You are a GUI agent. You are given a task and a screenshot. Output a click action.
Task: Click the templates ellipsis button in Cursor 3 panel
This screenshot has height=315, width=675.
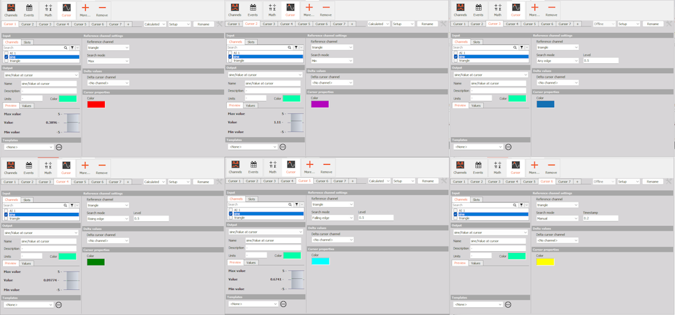point(508,147)
